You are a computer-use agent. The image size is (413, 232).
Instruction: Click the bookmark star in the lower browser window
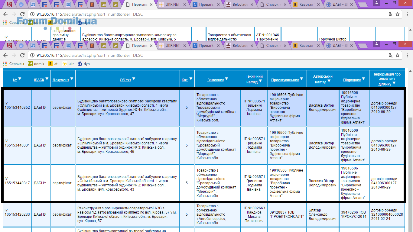click(x=398, y=55)
